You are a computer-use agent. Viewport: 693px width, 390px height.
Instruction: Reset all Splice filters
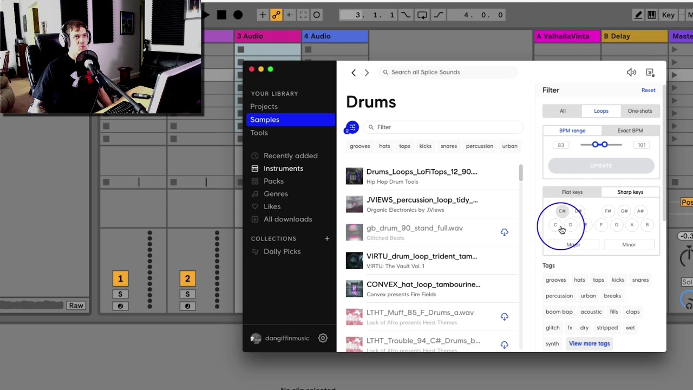coord(648,90)
